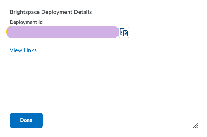Image resolution: width=207 pixels, height=137 pixels.
Task: Click View Links
Action: pos(23,50)
